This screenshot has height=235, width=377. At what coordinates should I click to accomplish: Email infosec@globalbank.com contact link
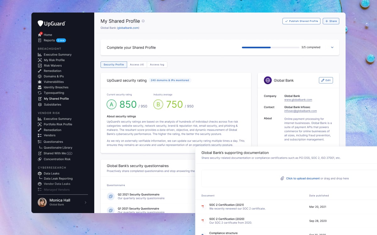coord(300,111)
